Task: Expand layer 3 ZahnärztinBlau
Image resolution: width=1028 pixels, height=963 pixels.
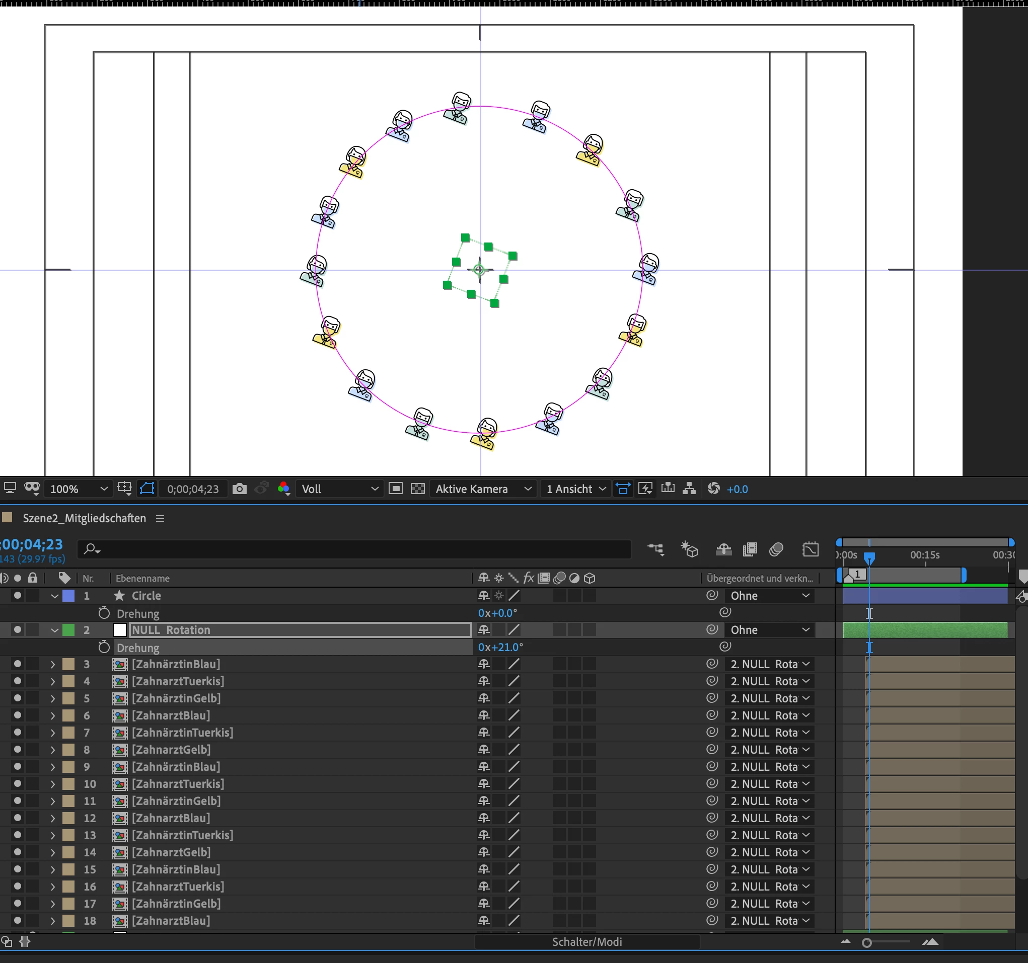Action: 53,664
